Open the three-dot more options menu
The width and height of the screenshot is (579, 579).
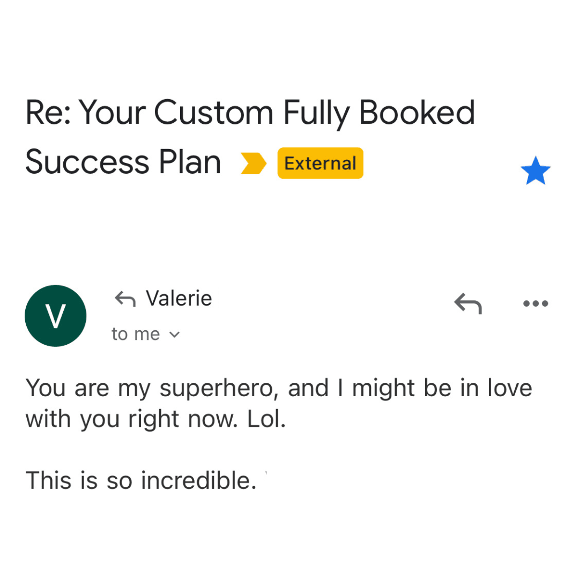(535, 303)
